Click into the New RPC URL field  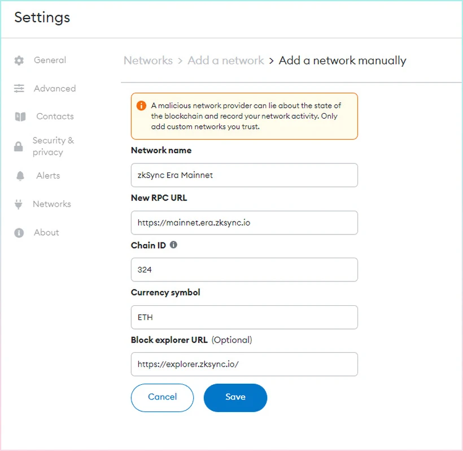point(244,223)
